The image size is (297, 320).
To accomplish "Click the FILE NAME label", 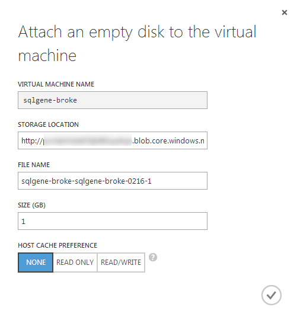I will tap(34, 165).
